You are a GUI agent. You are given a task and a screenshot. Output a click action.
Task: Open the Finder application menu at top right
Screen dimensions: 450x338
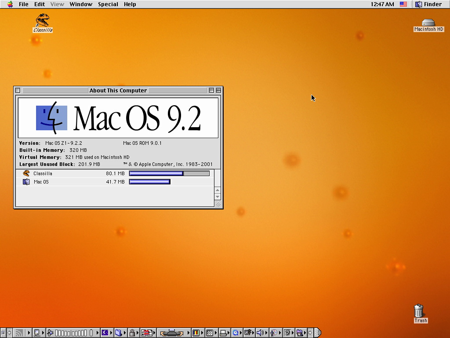click(428, 4)
